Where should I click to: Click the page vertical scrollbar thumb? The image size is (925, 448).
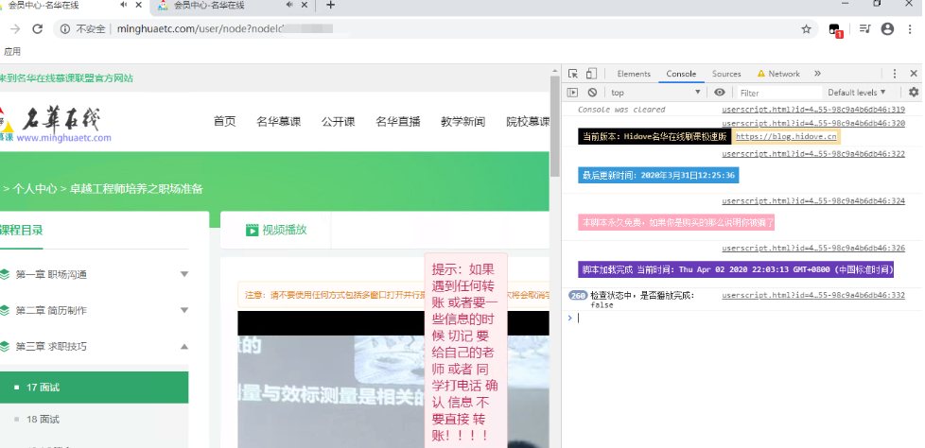pos(554,126)
